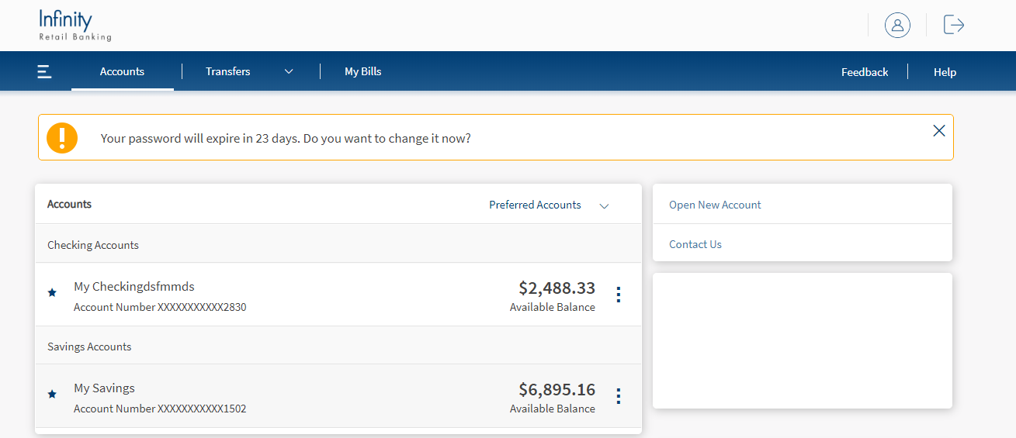
Task: Click the Infinity Retail Banking logo
Action: (x=75, y=26)
